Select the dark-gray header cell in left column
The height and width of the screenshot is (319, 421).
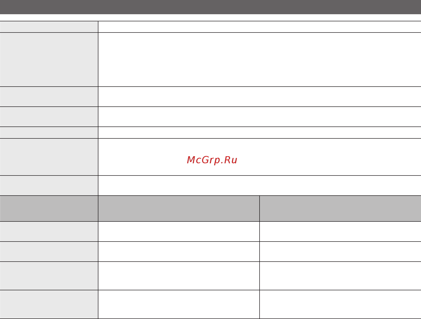[x=49, y=209]
